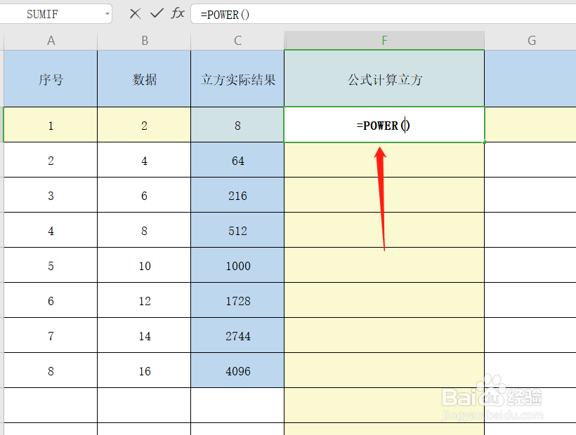Click the cell editing =POWER()
The height and width of the screenshot is (435, 576).
click(384, 125)
